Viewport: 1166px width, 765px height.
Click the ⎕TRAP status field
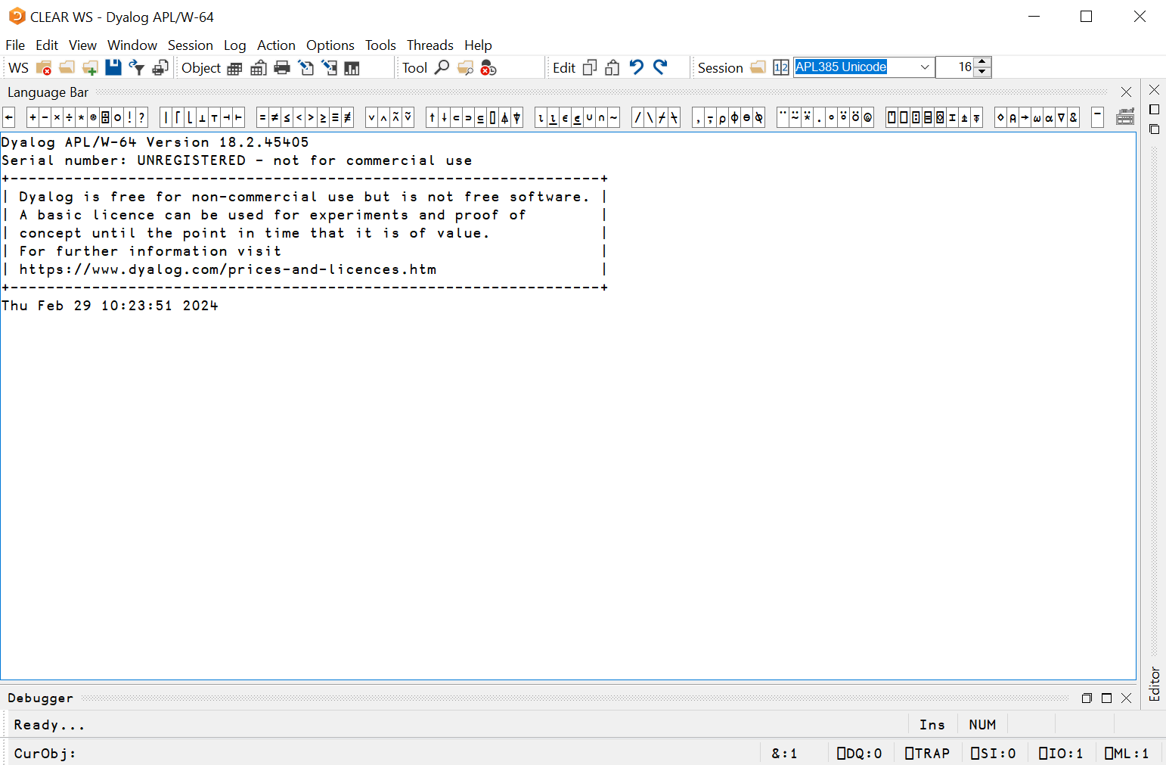pyautogui.click(x=927, y=754)
